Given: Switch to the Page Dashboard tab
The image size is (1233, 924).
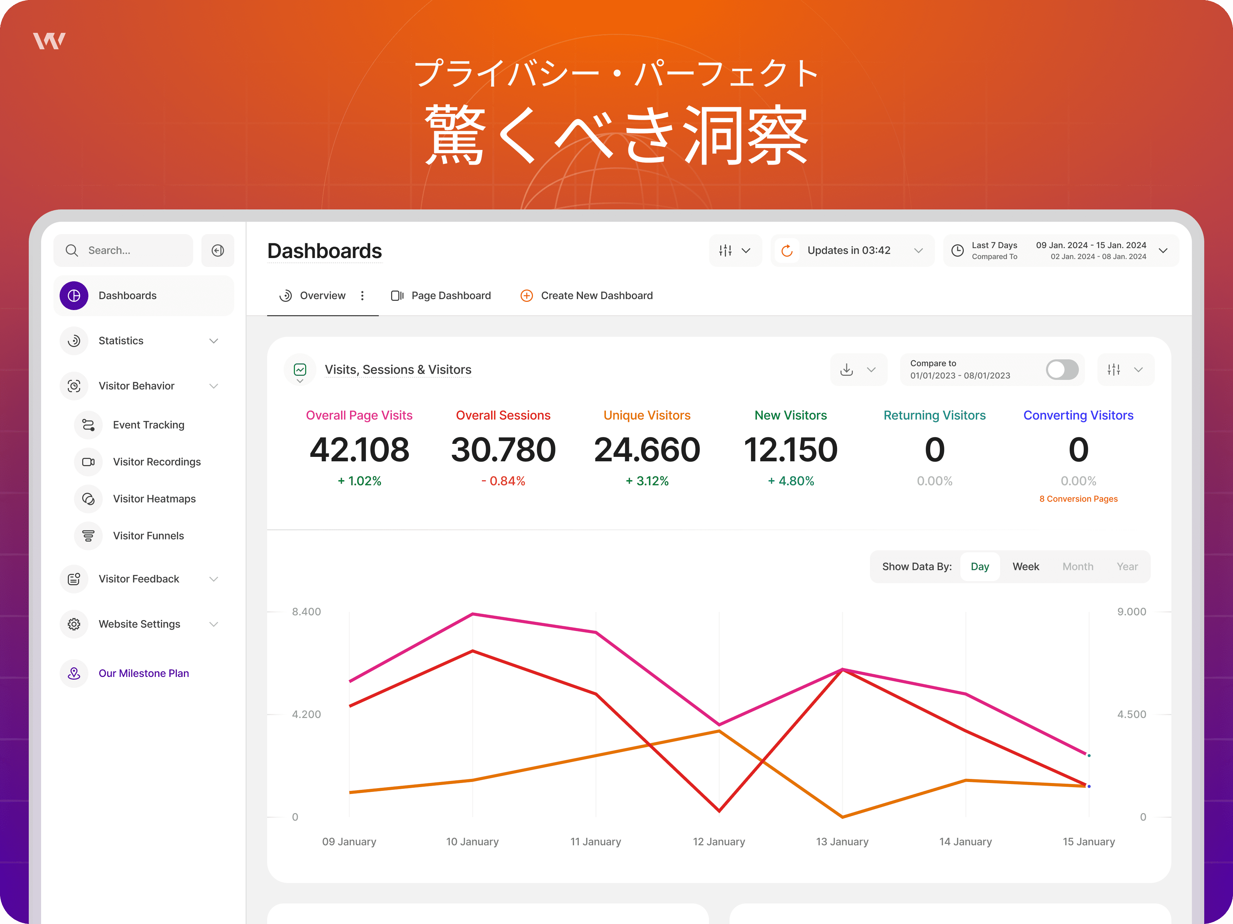Looking at the screenshot, I should [441, 296].
